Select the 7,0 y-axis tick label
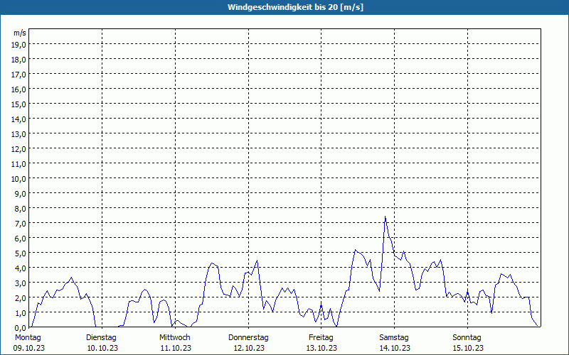Image resolution: width=569 pixels, height=355 pixels. [x=19, y=223]
